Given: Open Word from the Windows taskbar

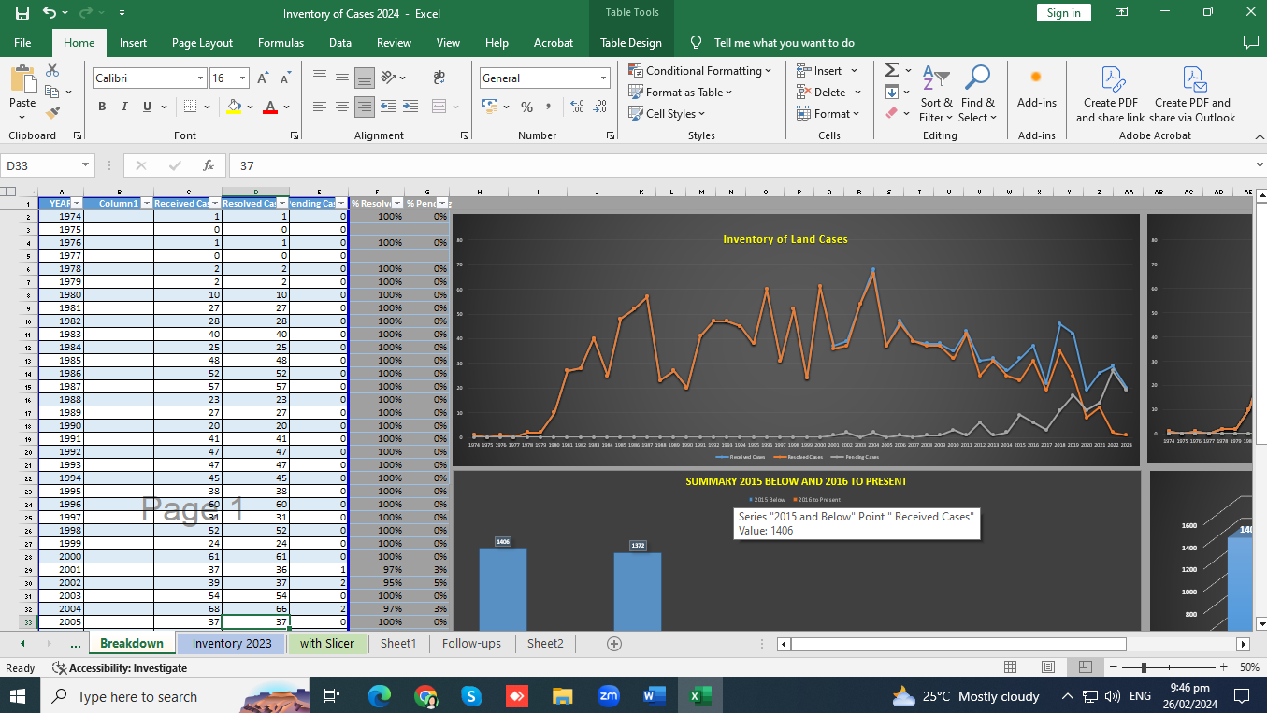Looking at the screenshot, I should coord(654,696).
